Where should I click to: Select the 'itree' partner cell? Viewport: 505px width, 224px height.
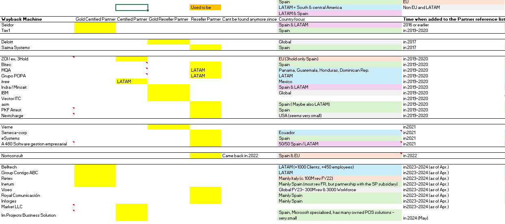(37, 81)
